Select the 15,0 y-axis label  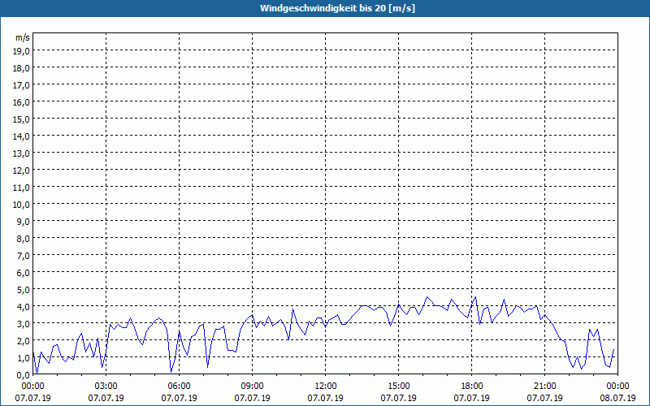coord(21,119)
